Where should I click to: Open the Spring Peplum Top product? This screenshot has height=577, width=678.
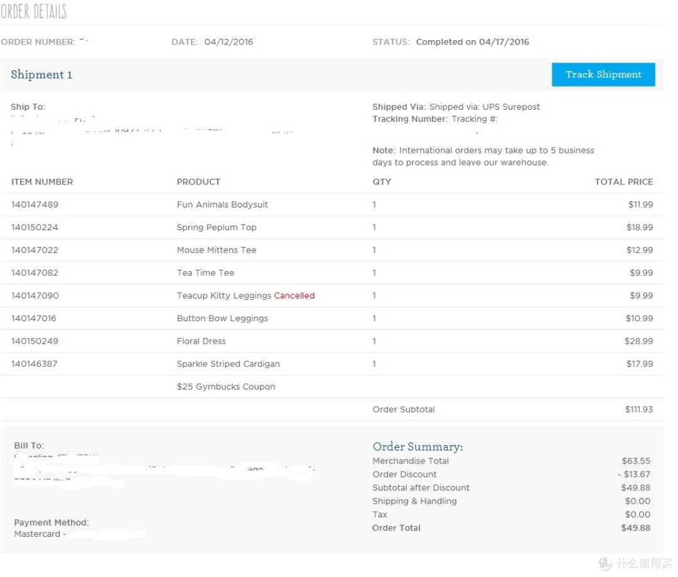point(217,228)
